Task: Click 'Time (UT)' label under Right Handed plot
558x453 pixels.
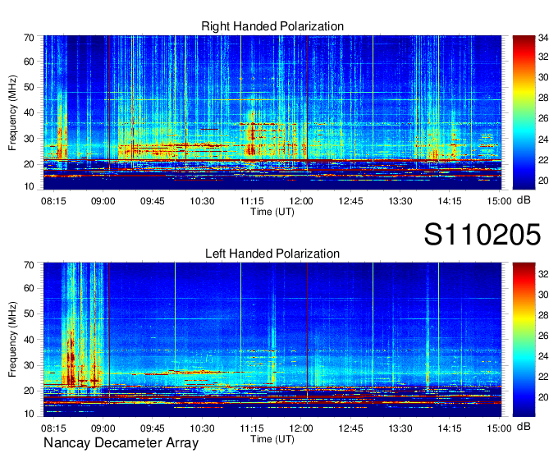Action: point(272,212)
